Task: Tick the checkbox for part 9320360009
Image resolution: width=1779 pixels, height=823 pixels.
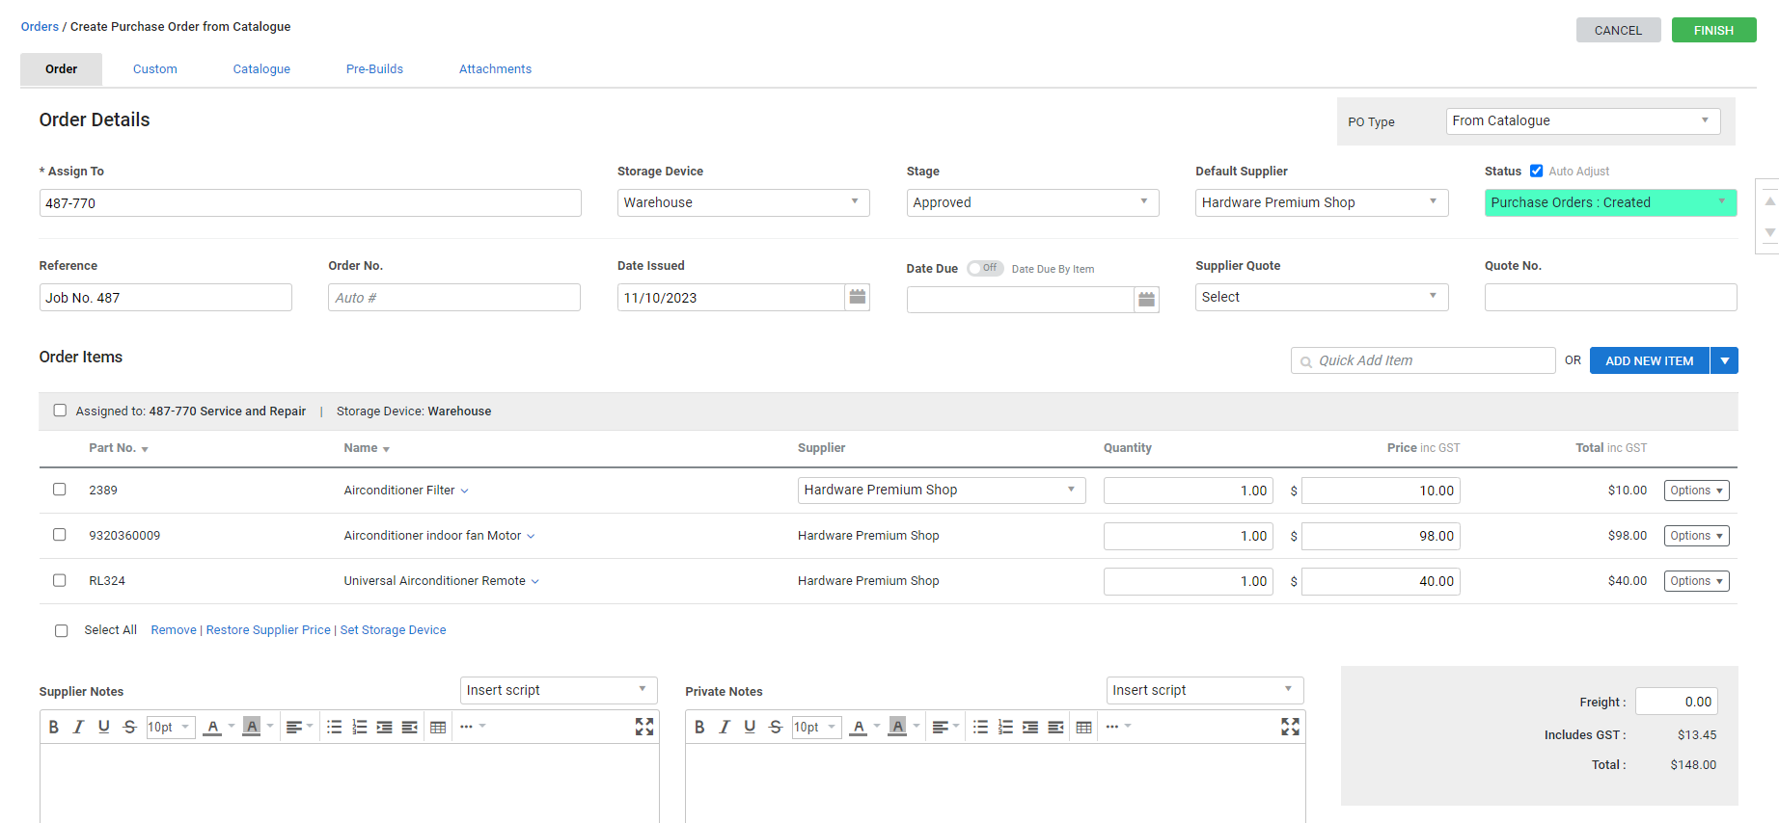Action: (60, 535)
